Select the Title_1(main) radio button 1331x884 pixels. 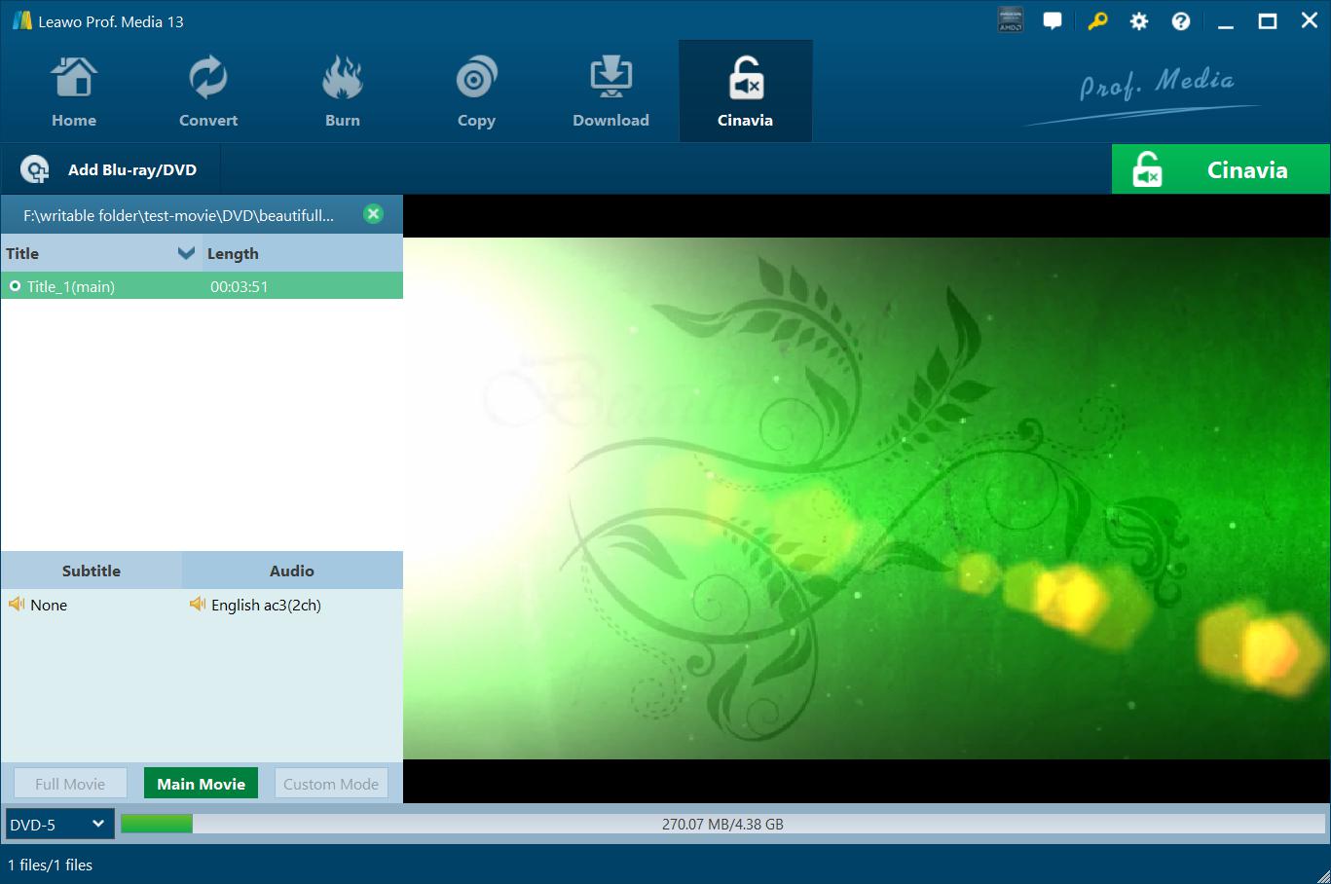tap(15, 286)
